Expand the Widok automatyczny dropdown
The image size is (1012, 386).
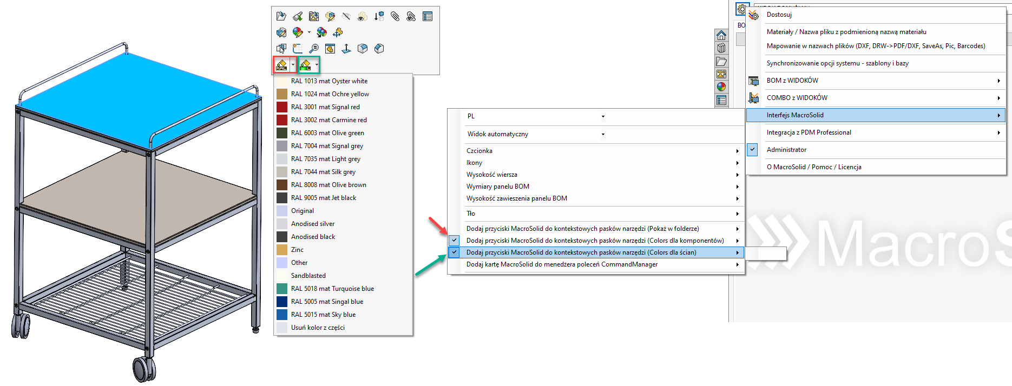coord(602,134)
